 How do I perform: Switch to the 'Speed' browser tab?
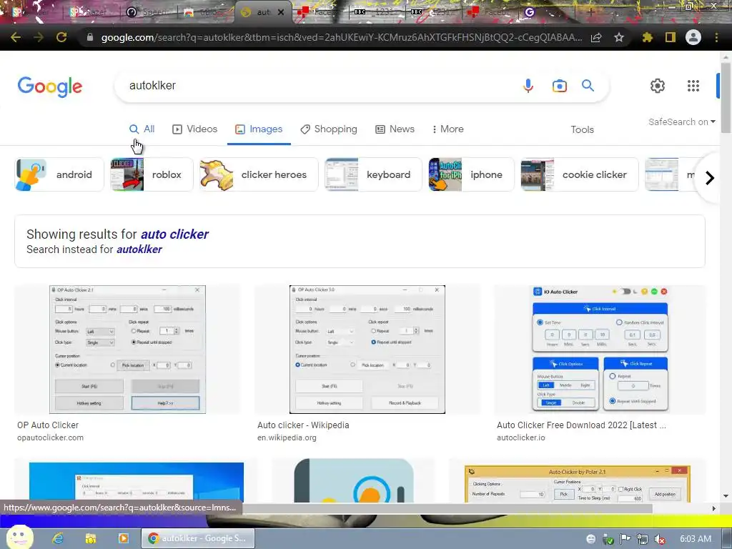click(149, 13)
